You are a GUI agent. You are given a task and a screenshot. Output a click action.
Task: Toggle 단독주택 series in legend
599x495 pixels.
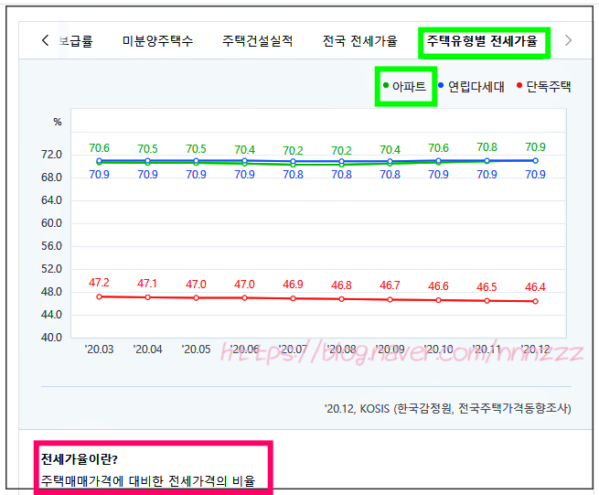pos(543,86)
